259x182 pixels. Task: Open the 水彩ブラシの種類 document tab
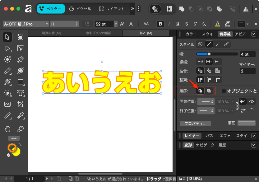pos(98,33)
